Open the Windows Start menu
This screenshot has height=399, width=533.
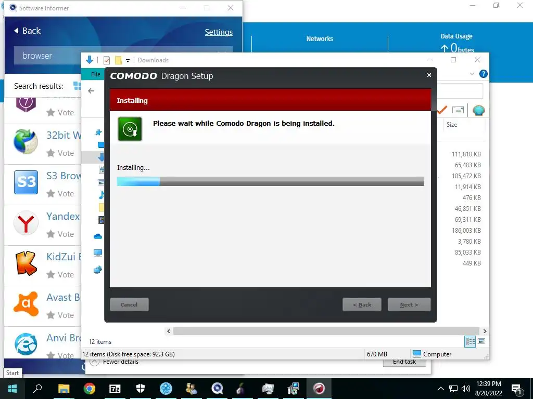pos(12,389)
